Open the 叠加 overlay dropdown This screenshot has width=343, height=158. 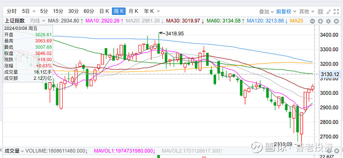(x=266, y=12)
